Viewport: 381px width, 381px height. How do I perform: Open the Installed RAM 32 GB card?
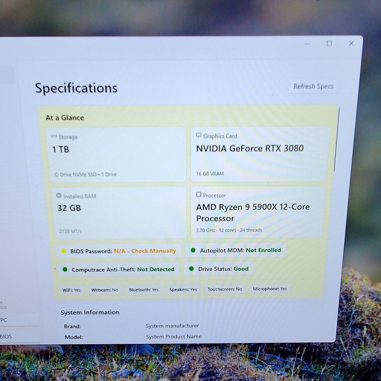click(x=119, y=213)
